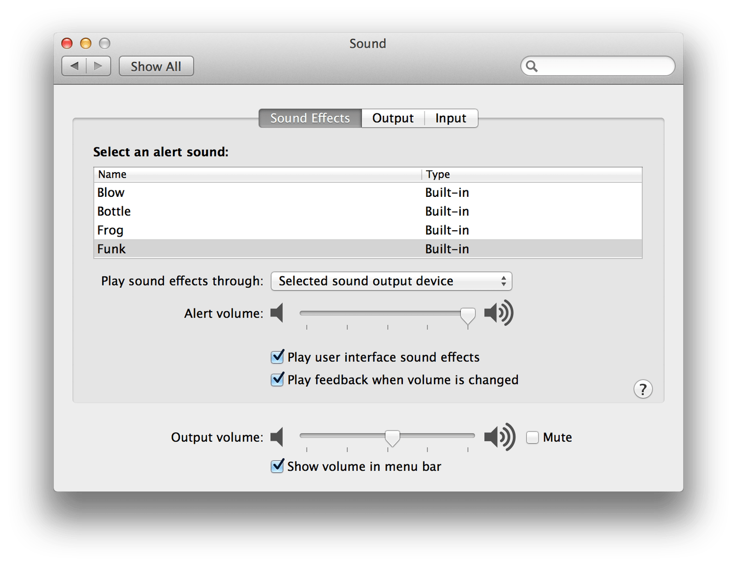Click the quiet speaker icon beside Alert volume
Image resolution: width=737 pixels, height=566 pixels.
tap(277, 313)
